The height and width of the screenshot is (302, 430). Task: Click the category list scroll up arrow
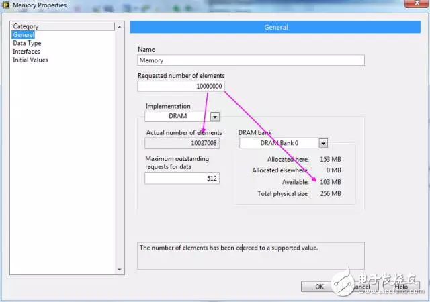(x=120, y=27)
